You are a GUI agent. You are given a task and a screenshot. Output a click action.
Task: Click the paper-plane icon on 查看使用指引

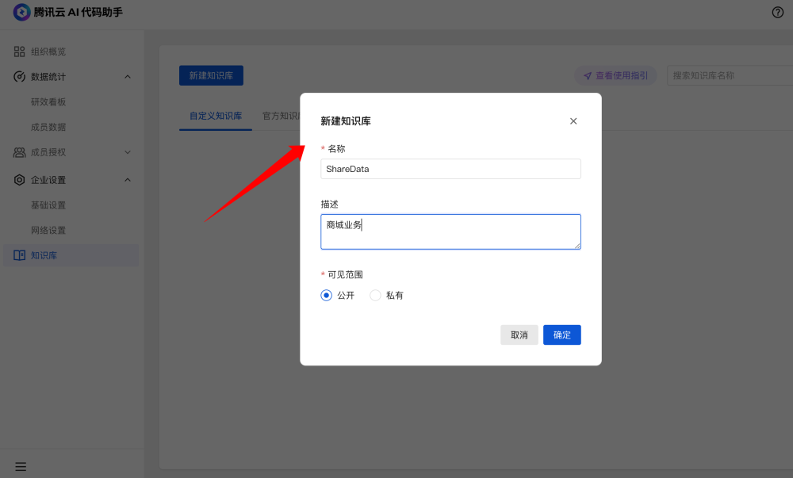click(x=588, y=75)
